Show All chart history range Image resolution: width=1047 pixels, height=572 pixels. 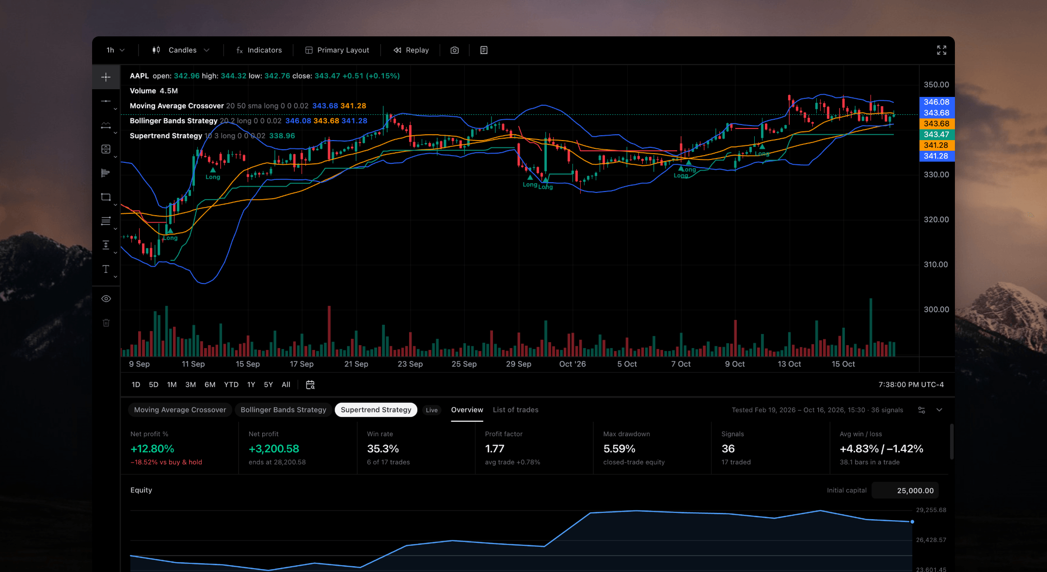(x=286, y=384)
